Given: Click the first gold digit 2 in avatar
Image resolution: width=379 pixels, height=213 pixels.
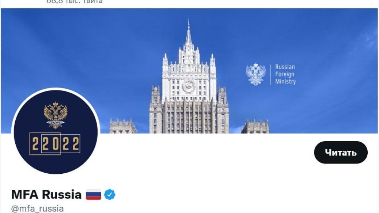Looking at the screenshot, I should click(x=36, y=144).
